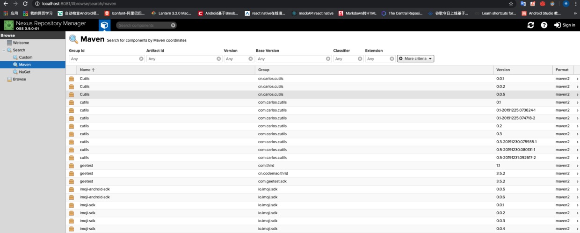The width and height of the screenshot is (580, 233).
Task: Click the browser back arrow
Action: (x=6, y=4)
